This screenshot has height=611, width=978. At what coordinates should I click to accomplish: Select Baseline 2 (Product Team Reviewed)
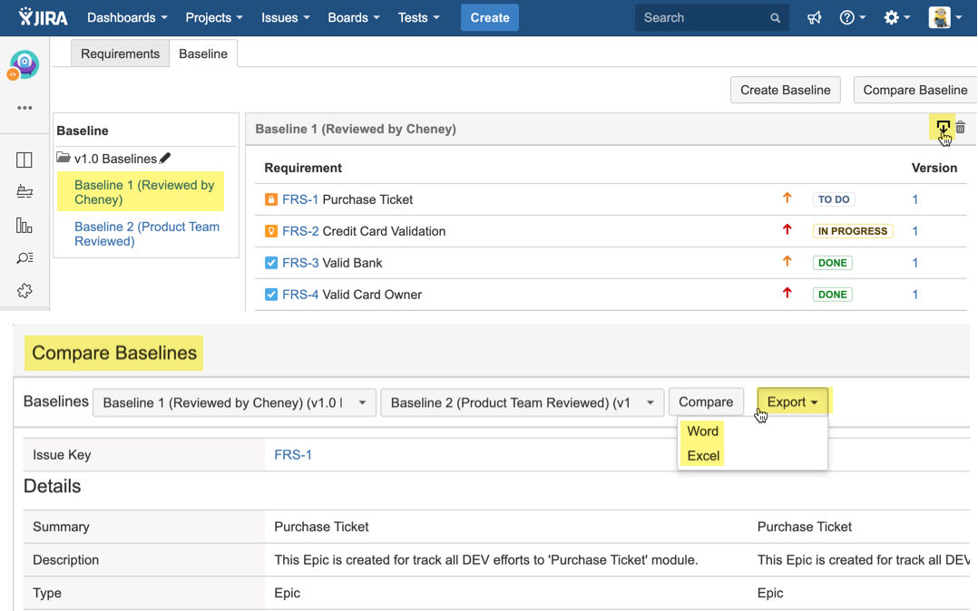(x=146, y=234)
